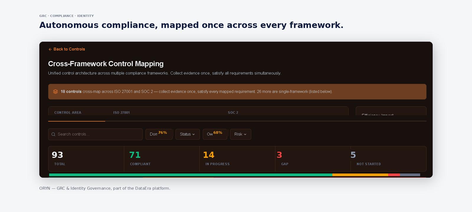This screenshot has width=472, height=212.
Task: Open the Status filter dropdown
Action: tap(188, 134)
